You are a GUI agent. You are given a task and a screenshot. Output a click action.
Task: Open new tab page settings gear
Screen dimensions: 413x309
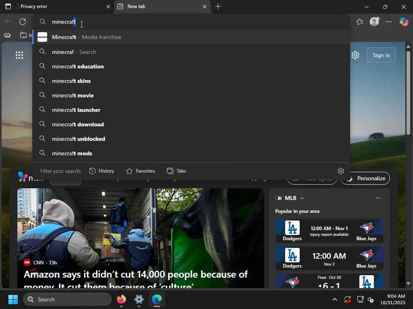click(355, 55)
